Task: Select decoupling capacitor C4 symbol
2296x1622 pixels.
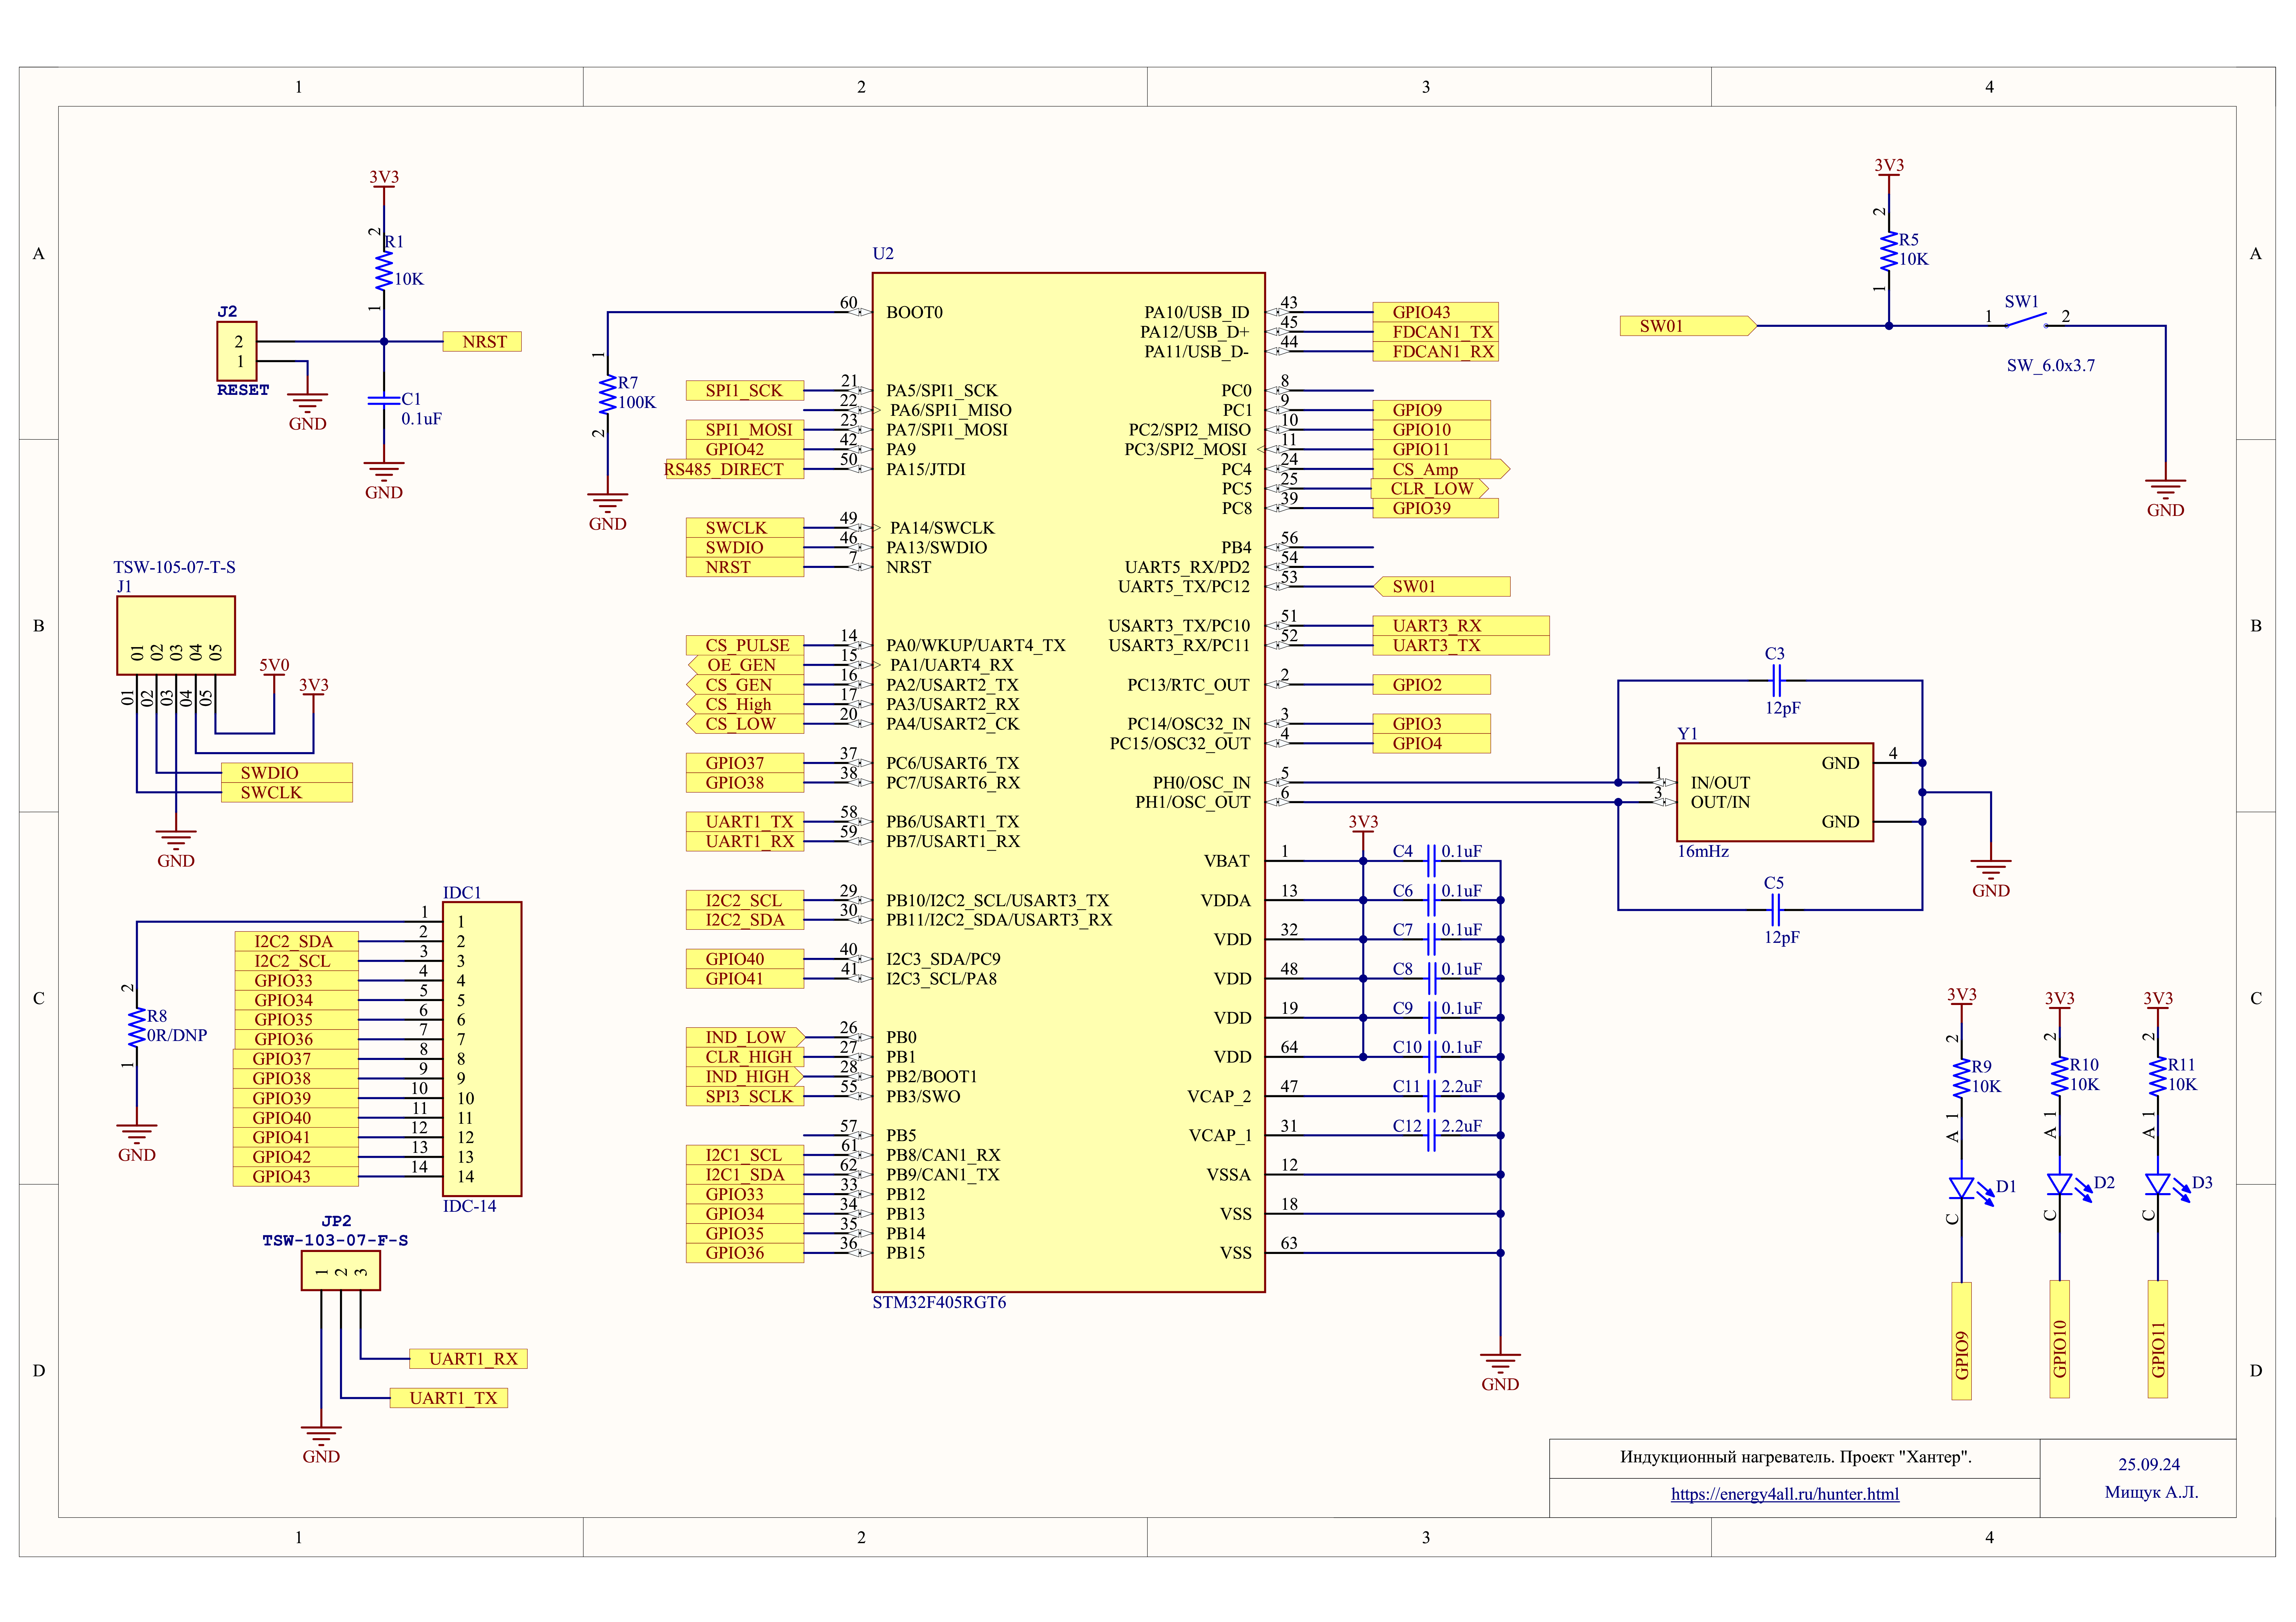Action: click(1431, 861)
